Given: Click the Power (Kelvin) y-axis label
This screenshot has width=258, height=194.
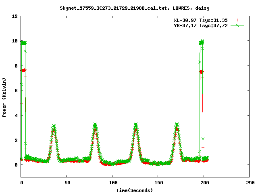Looking at the screenshot, I should 4,97.
